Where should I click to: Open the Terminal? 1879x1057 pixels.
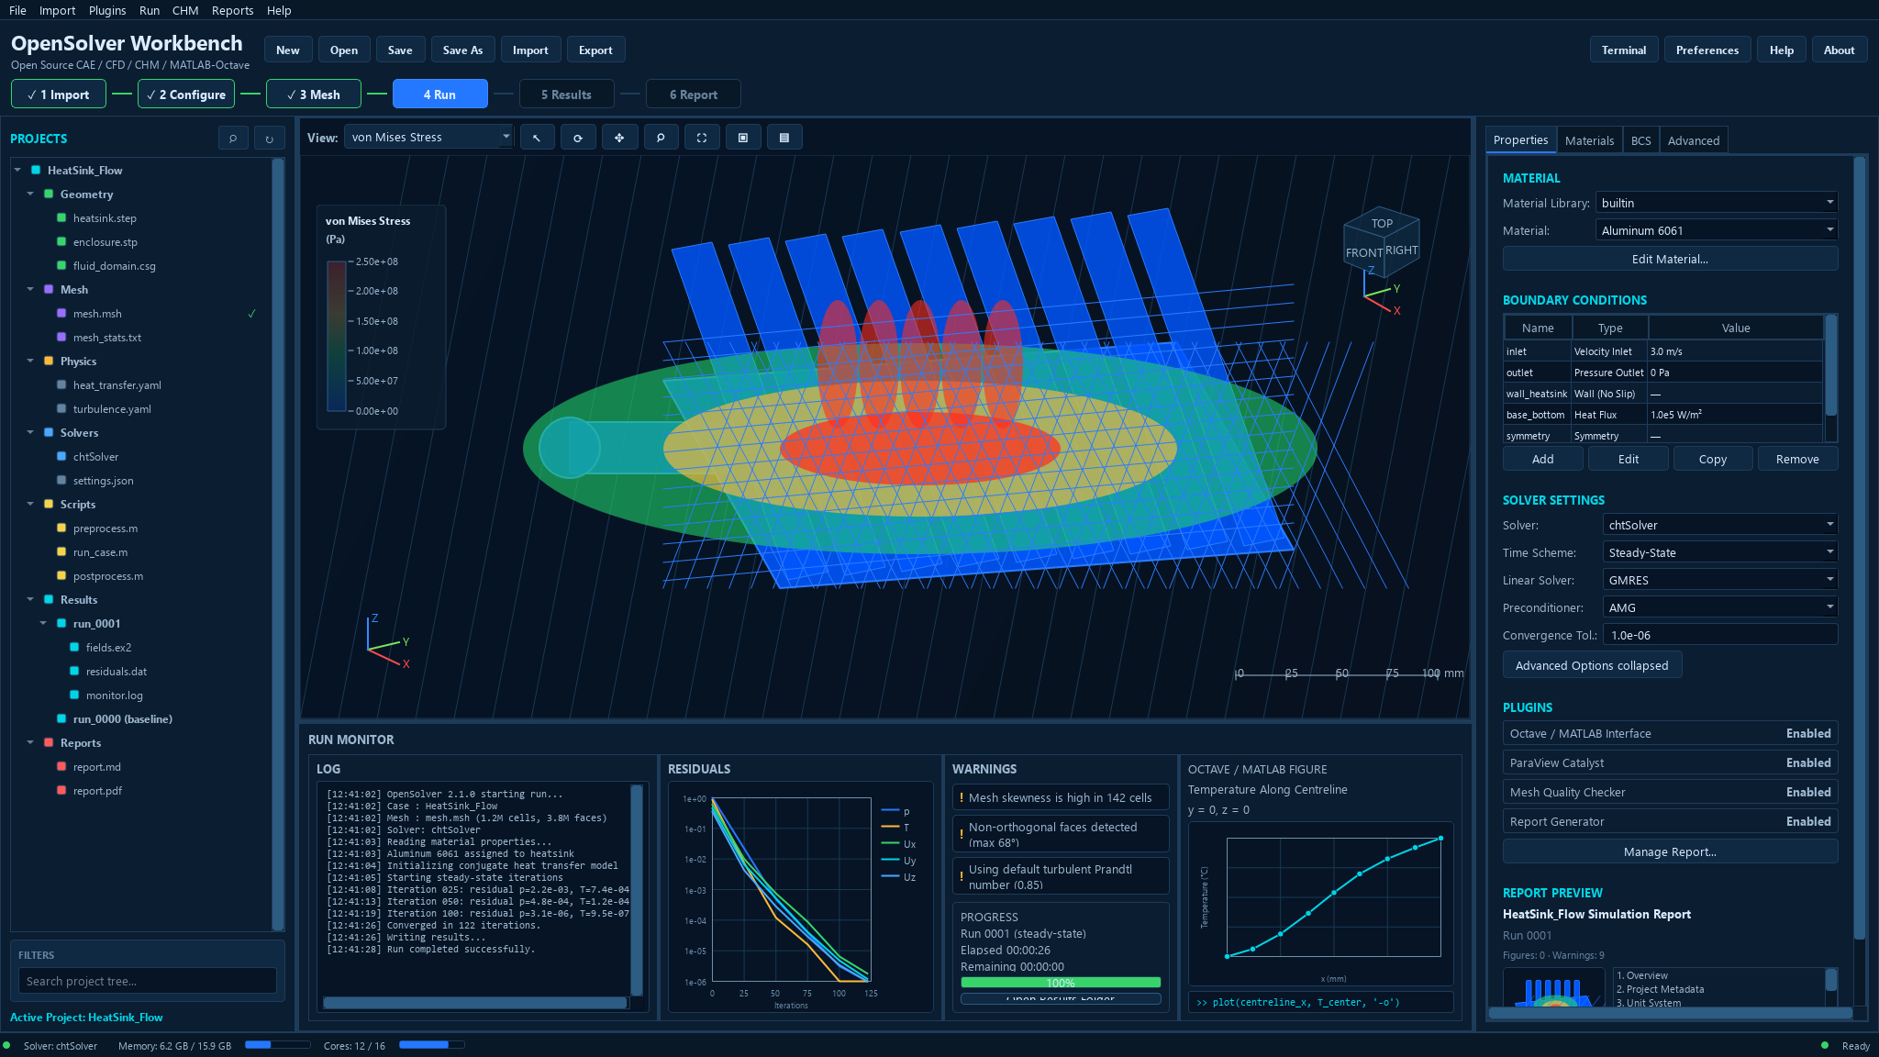coord(1623,50)
